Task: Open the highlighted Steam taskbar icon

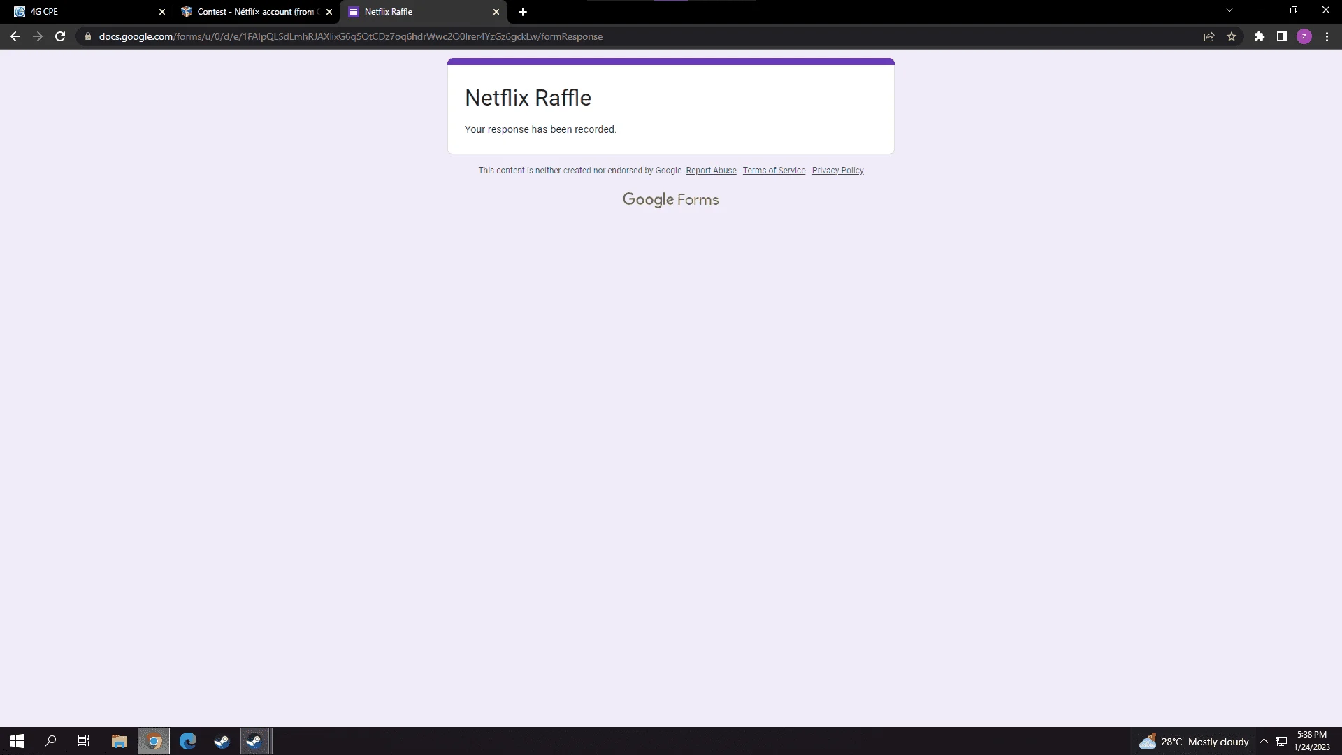Action: pos(256,741)
